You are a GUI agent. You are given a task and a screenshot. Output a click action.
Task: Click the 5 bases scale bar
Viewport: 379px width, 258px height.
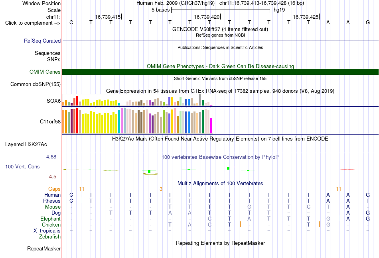point(221,10)
